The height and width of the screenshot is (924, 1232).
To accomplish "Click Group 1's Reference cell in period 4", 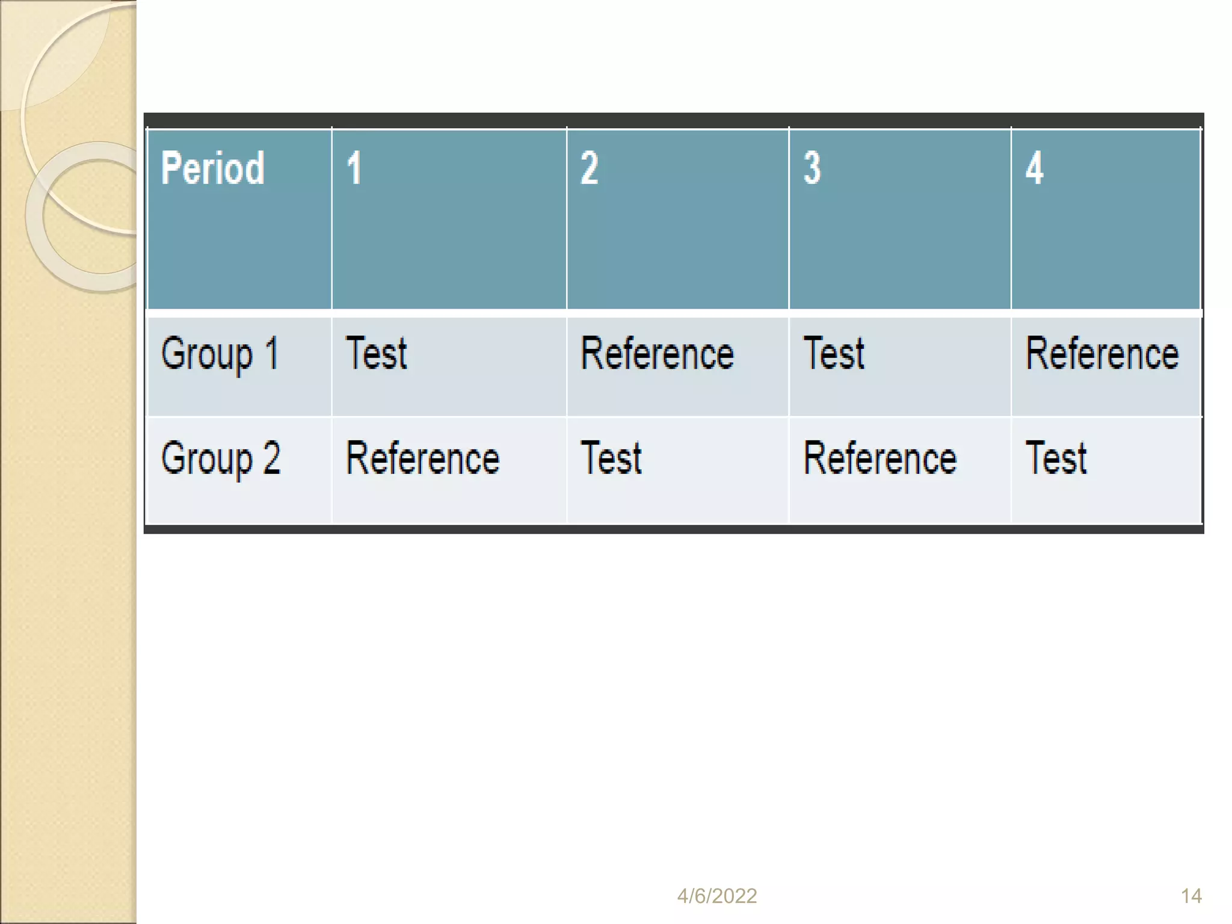I will point(1102,354).
